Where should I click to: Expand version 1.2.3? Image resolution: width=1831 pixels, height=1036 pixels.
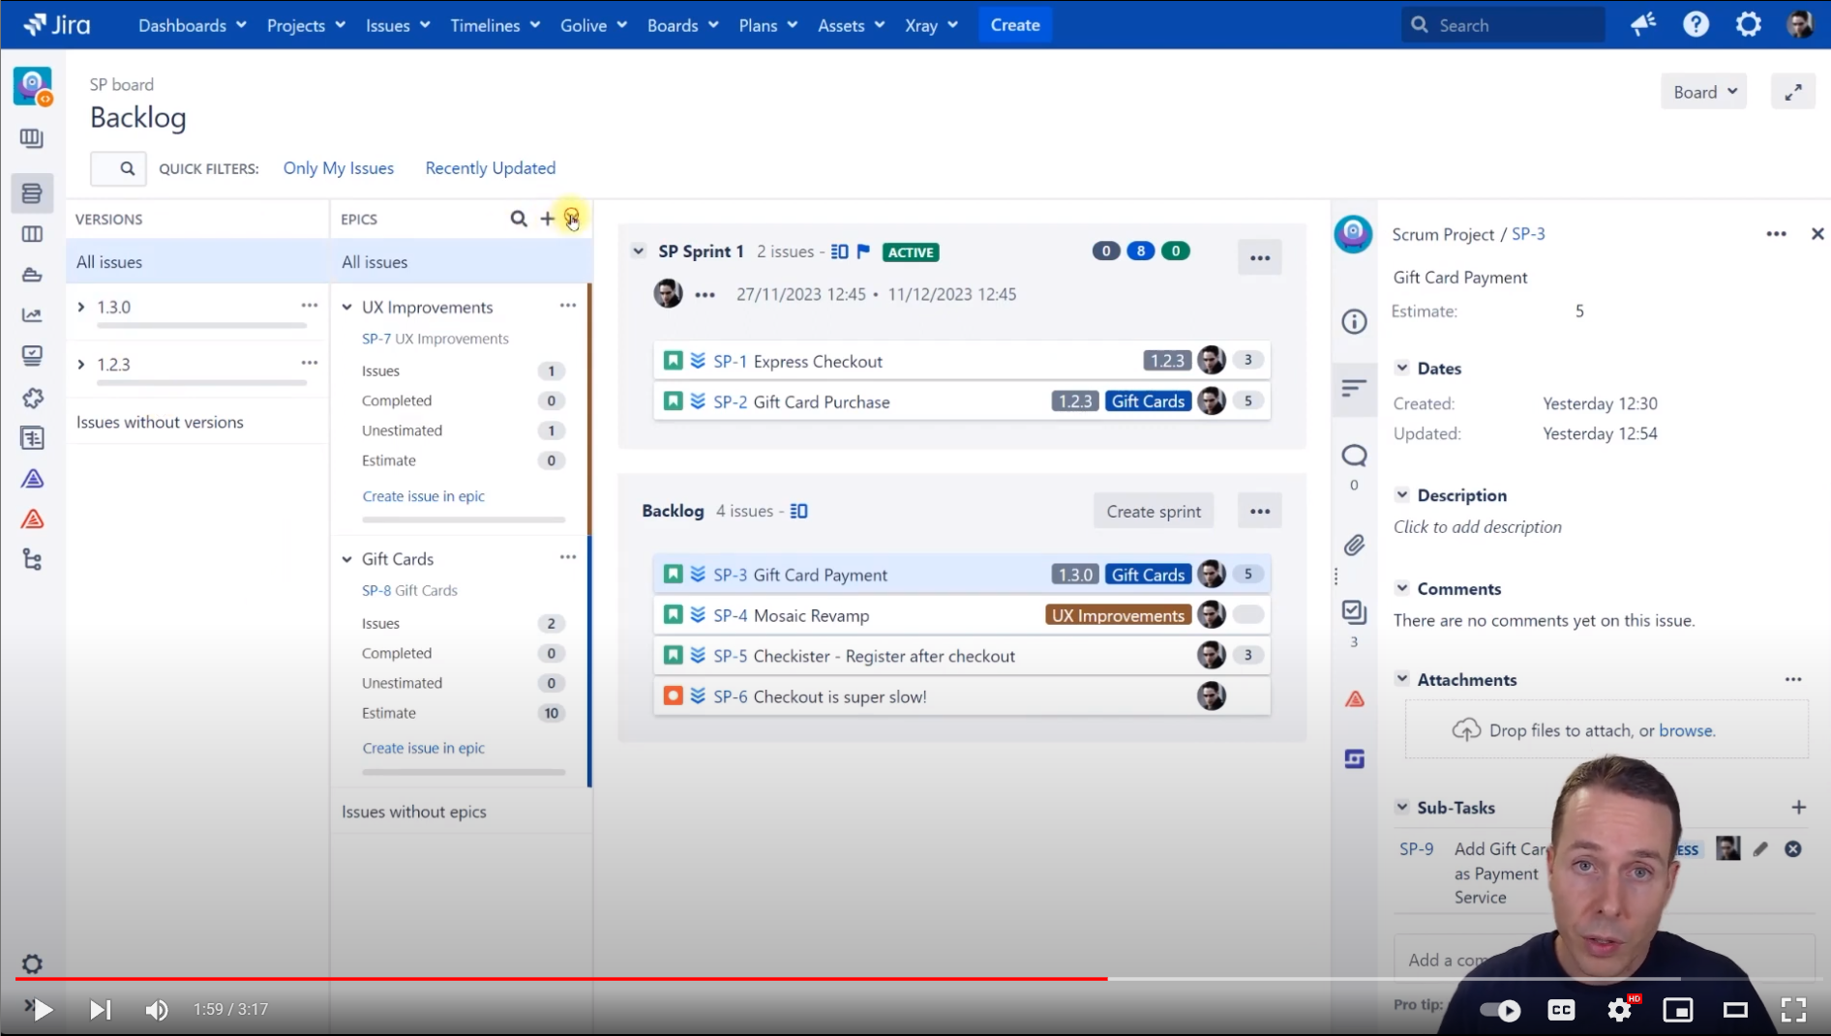tap(81, 365)
